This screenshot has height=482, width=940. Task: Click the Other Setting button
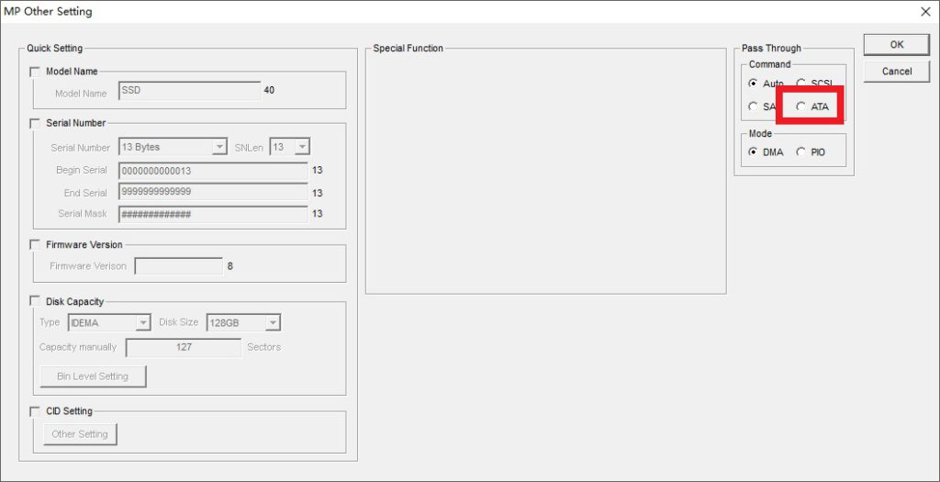[80, 434]
